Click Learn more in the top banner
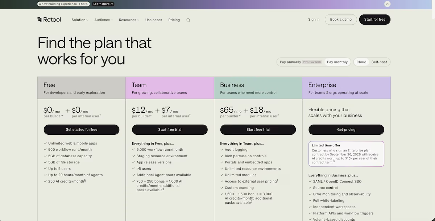Image resolution: width=435 pixels, height=221 pixels. [x=103, y=4]
